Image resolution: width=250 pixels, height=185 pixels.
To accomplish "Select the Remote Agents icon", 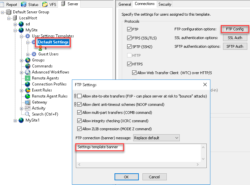I will pos(28,78).
